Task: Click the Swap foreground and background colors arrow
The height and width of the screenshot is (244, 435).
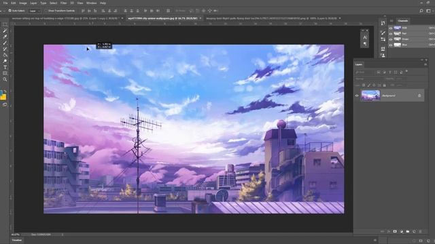Action: click(x=5, y=91)
